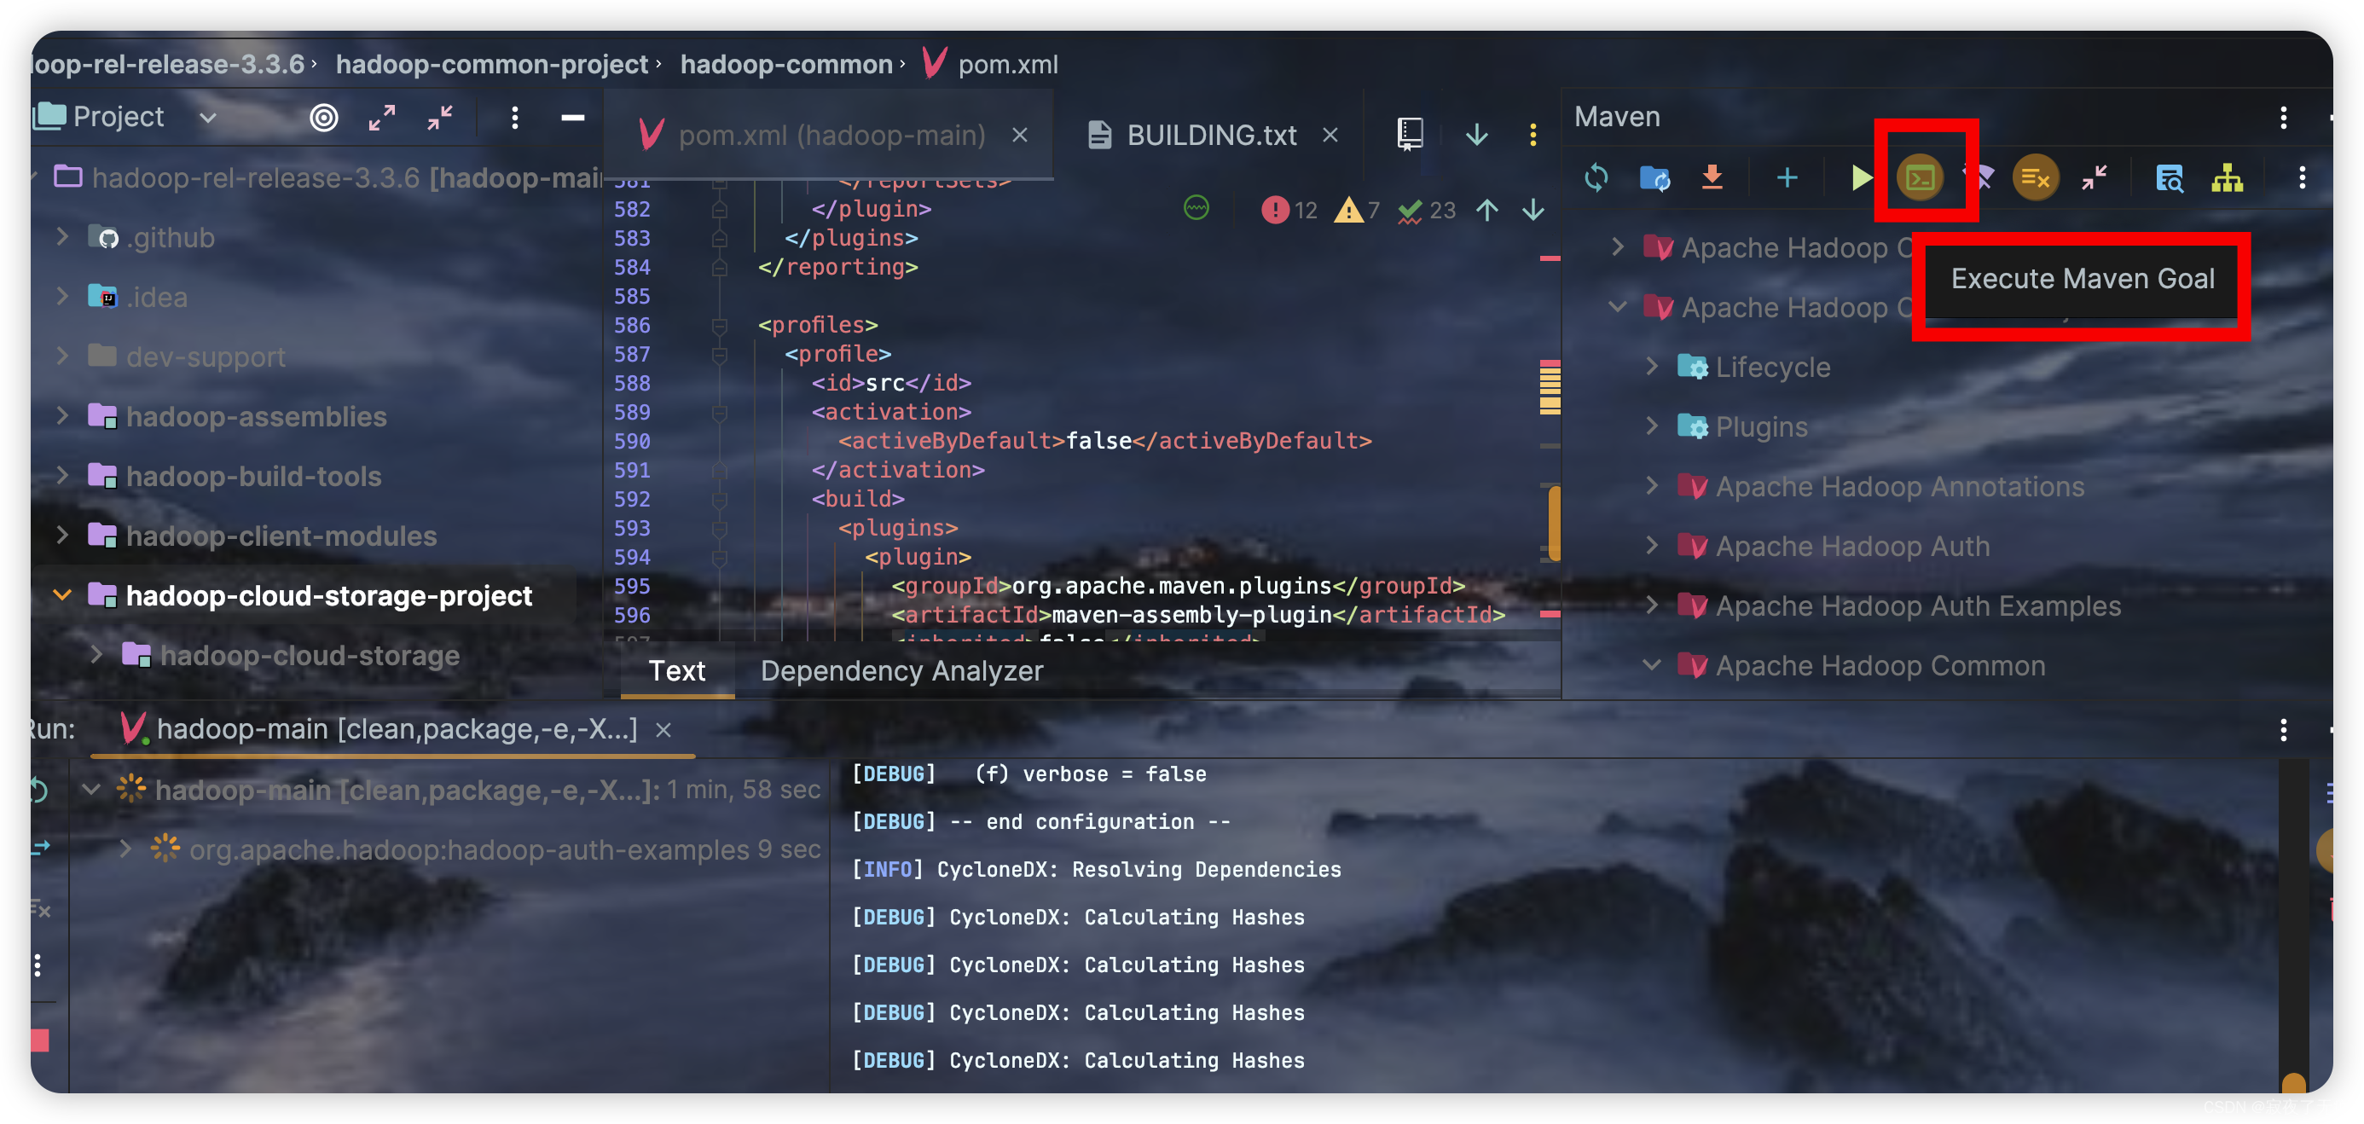Click hadoop-common breadcrumb
Image resolution: width=2364 pixels, height=1124 pixels.
786,64
